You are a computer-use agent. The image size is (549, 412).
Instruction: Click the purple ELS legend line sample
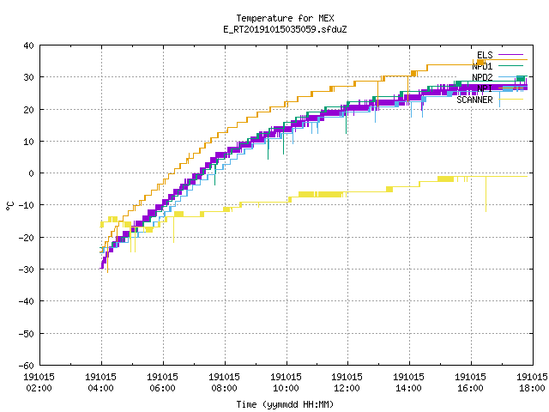[511, 55]
